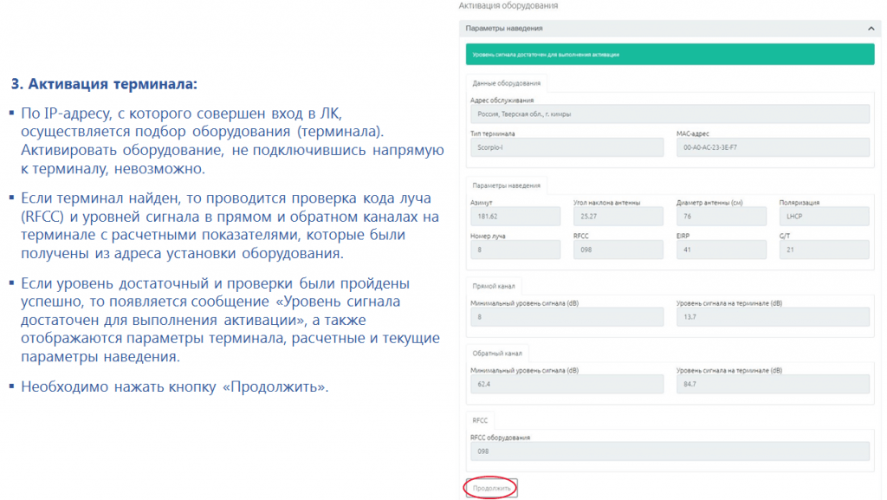Select the Номер луча field
The height and width of the screenshot is (500, 887).
[513, 250]
